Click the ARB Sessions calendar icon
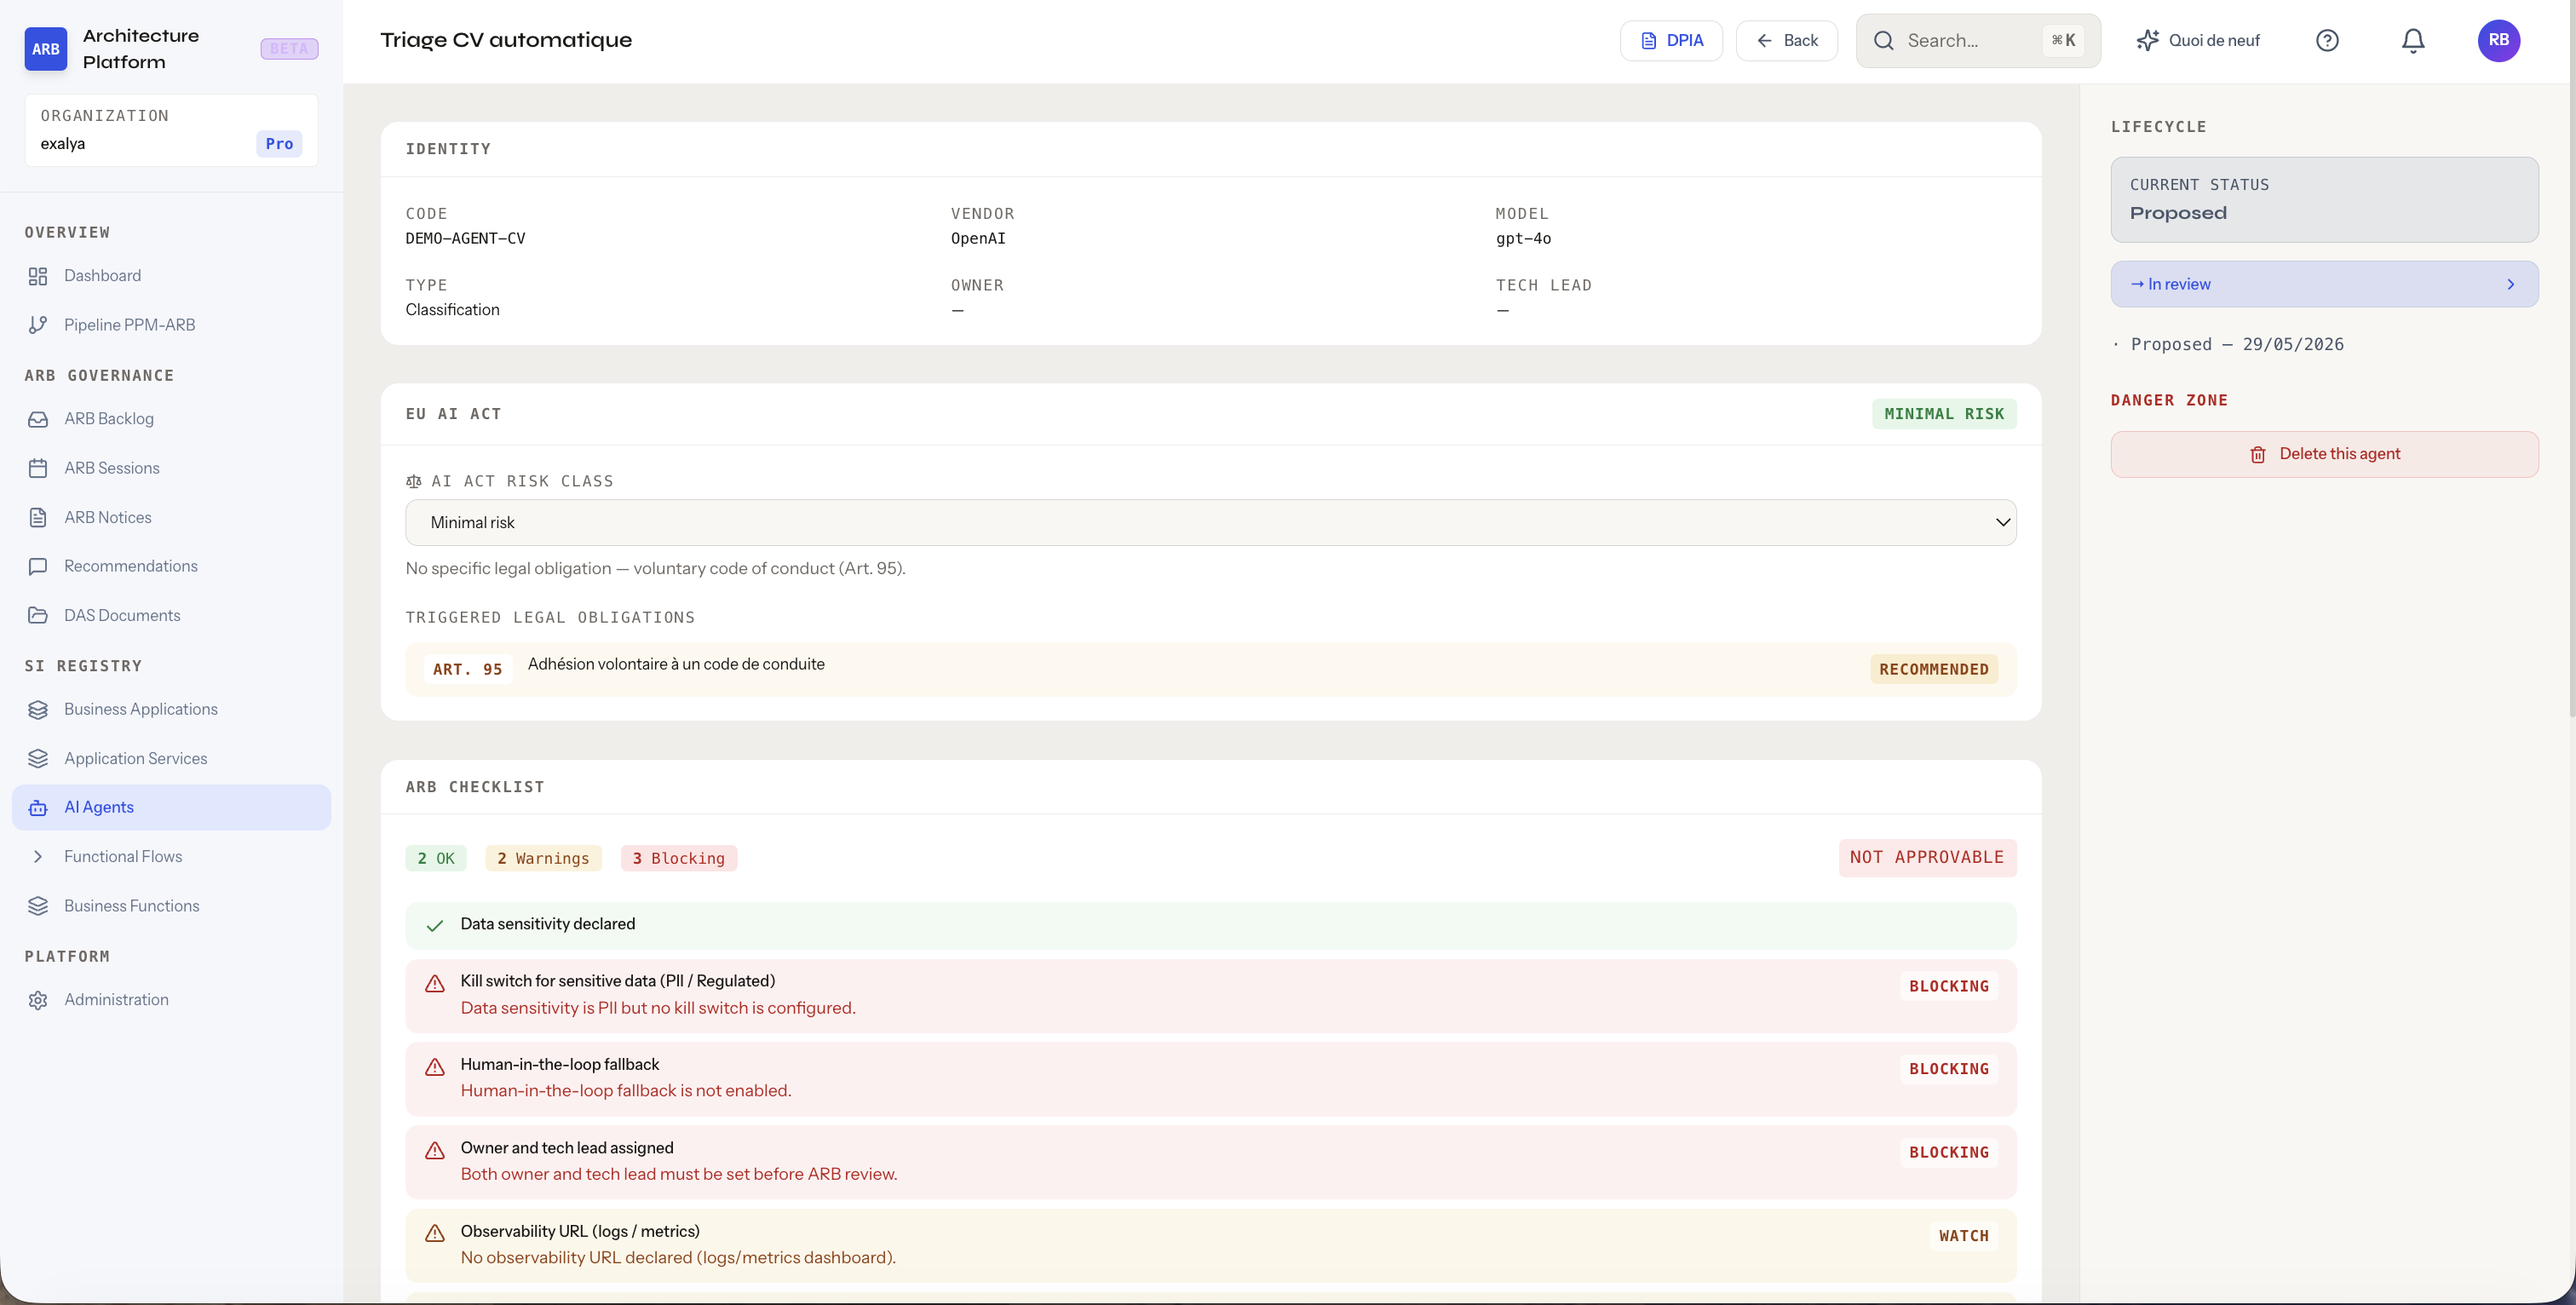Viewport: 2576px width, 1305px height. pyautogui.click(x=38, y=468)
